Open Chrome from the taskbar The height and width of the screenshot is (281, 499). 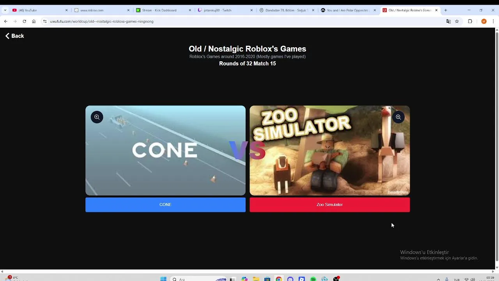tap(279, 279)
